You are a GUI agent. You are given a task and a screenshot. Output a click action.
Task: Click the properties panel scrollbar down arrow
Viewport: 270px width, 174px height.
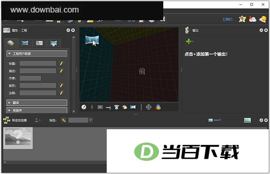point(74,111)
